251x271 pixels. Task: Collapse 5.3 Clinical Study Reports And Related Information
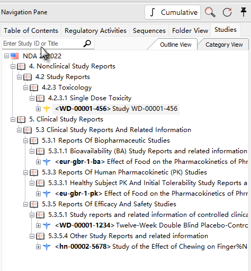click(19, 130)
